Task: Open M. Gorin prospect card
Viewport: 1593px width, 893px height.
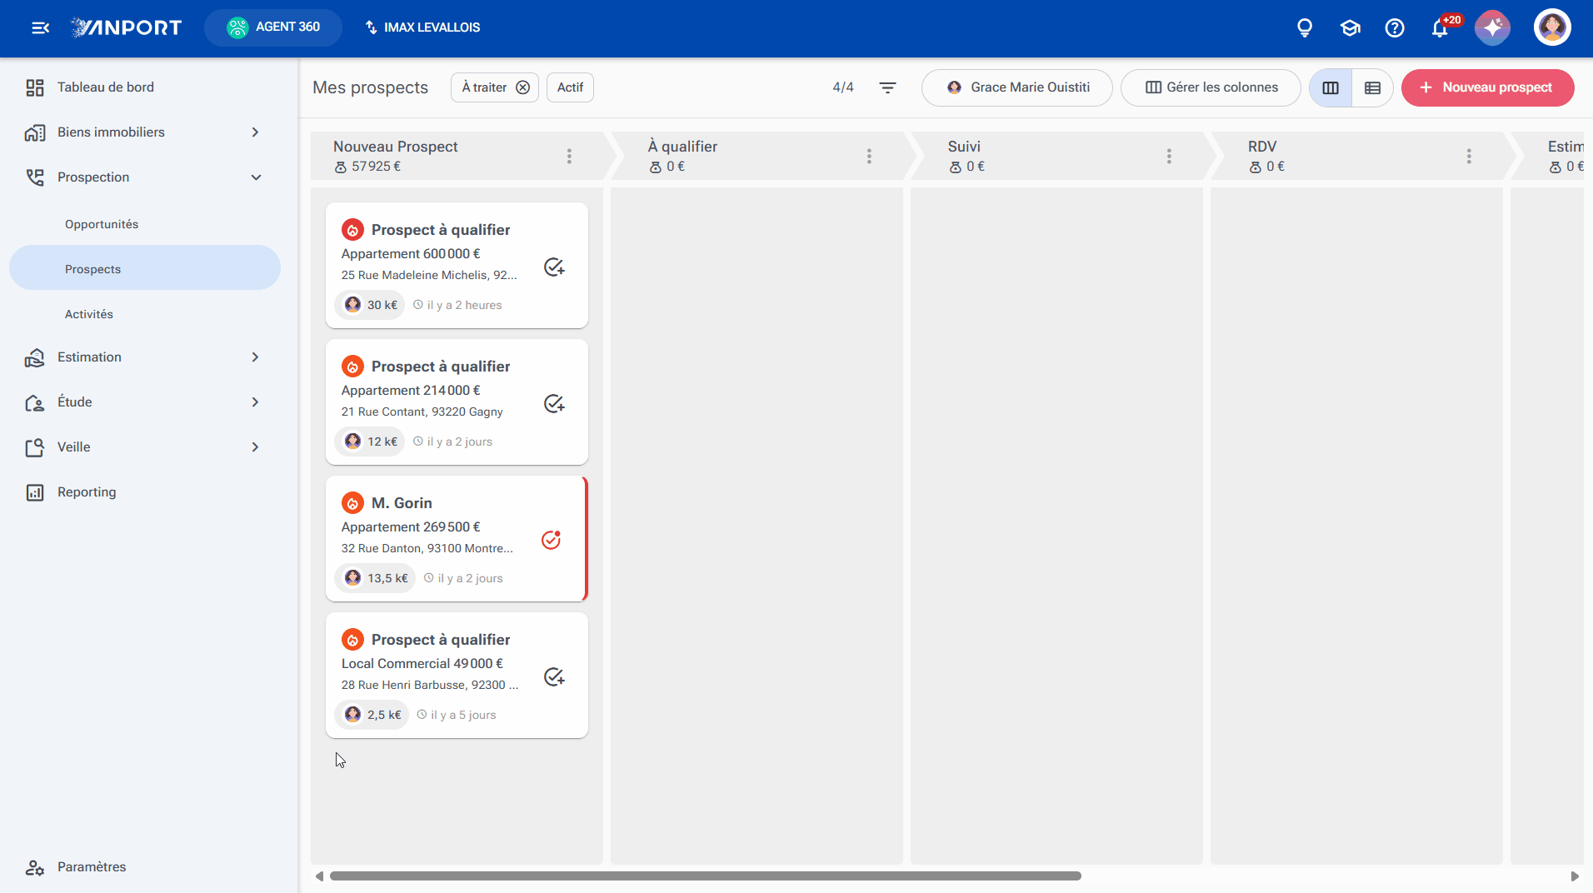Action: click(x=457, y=539)
